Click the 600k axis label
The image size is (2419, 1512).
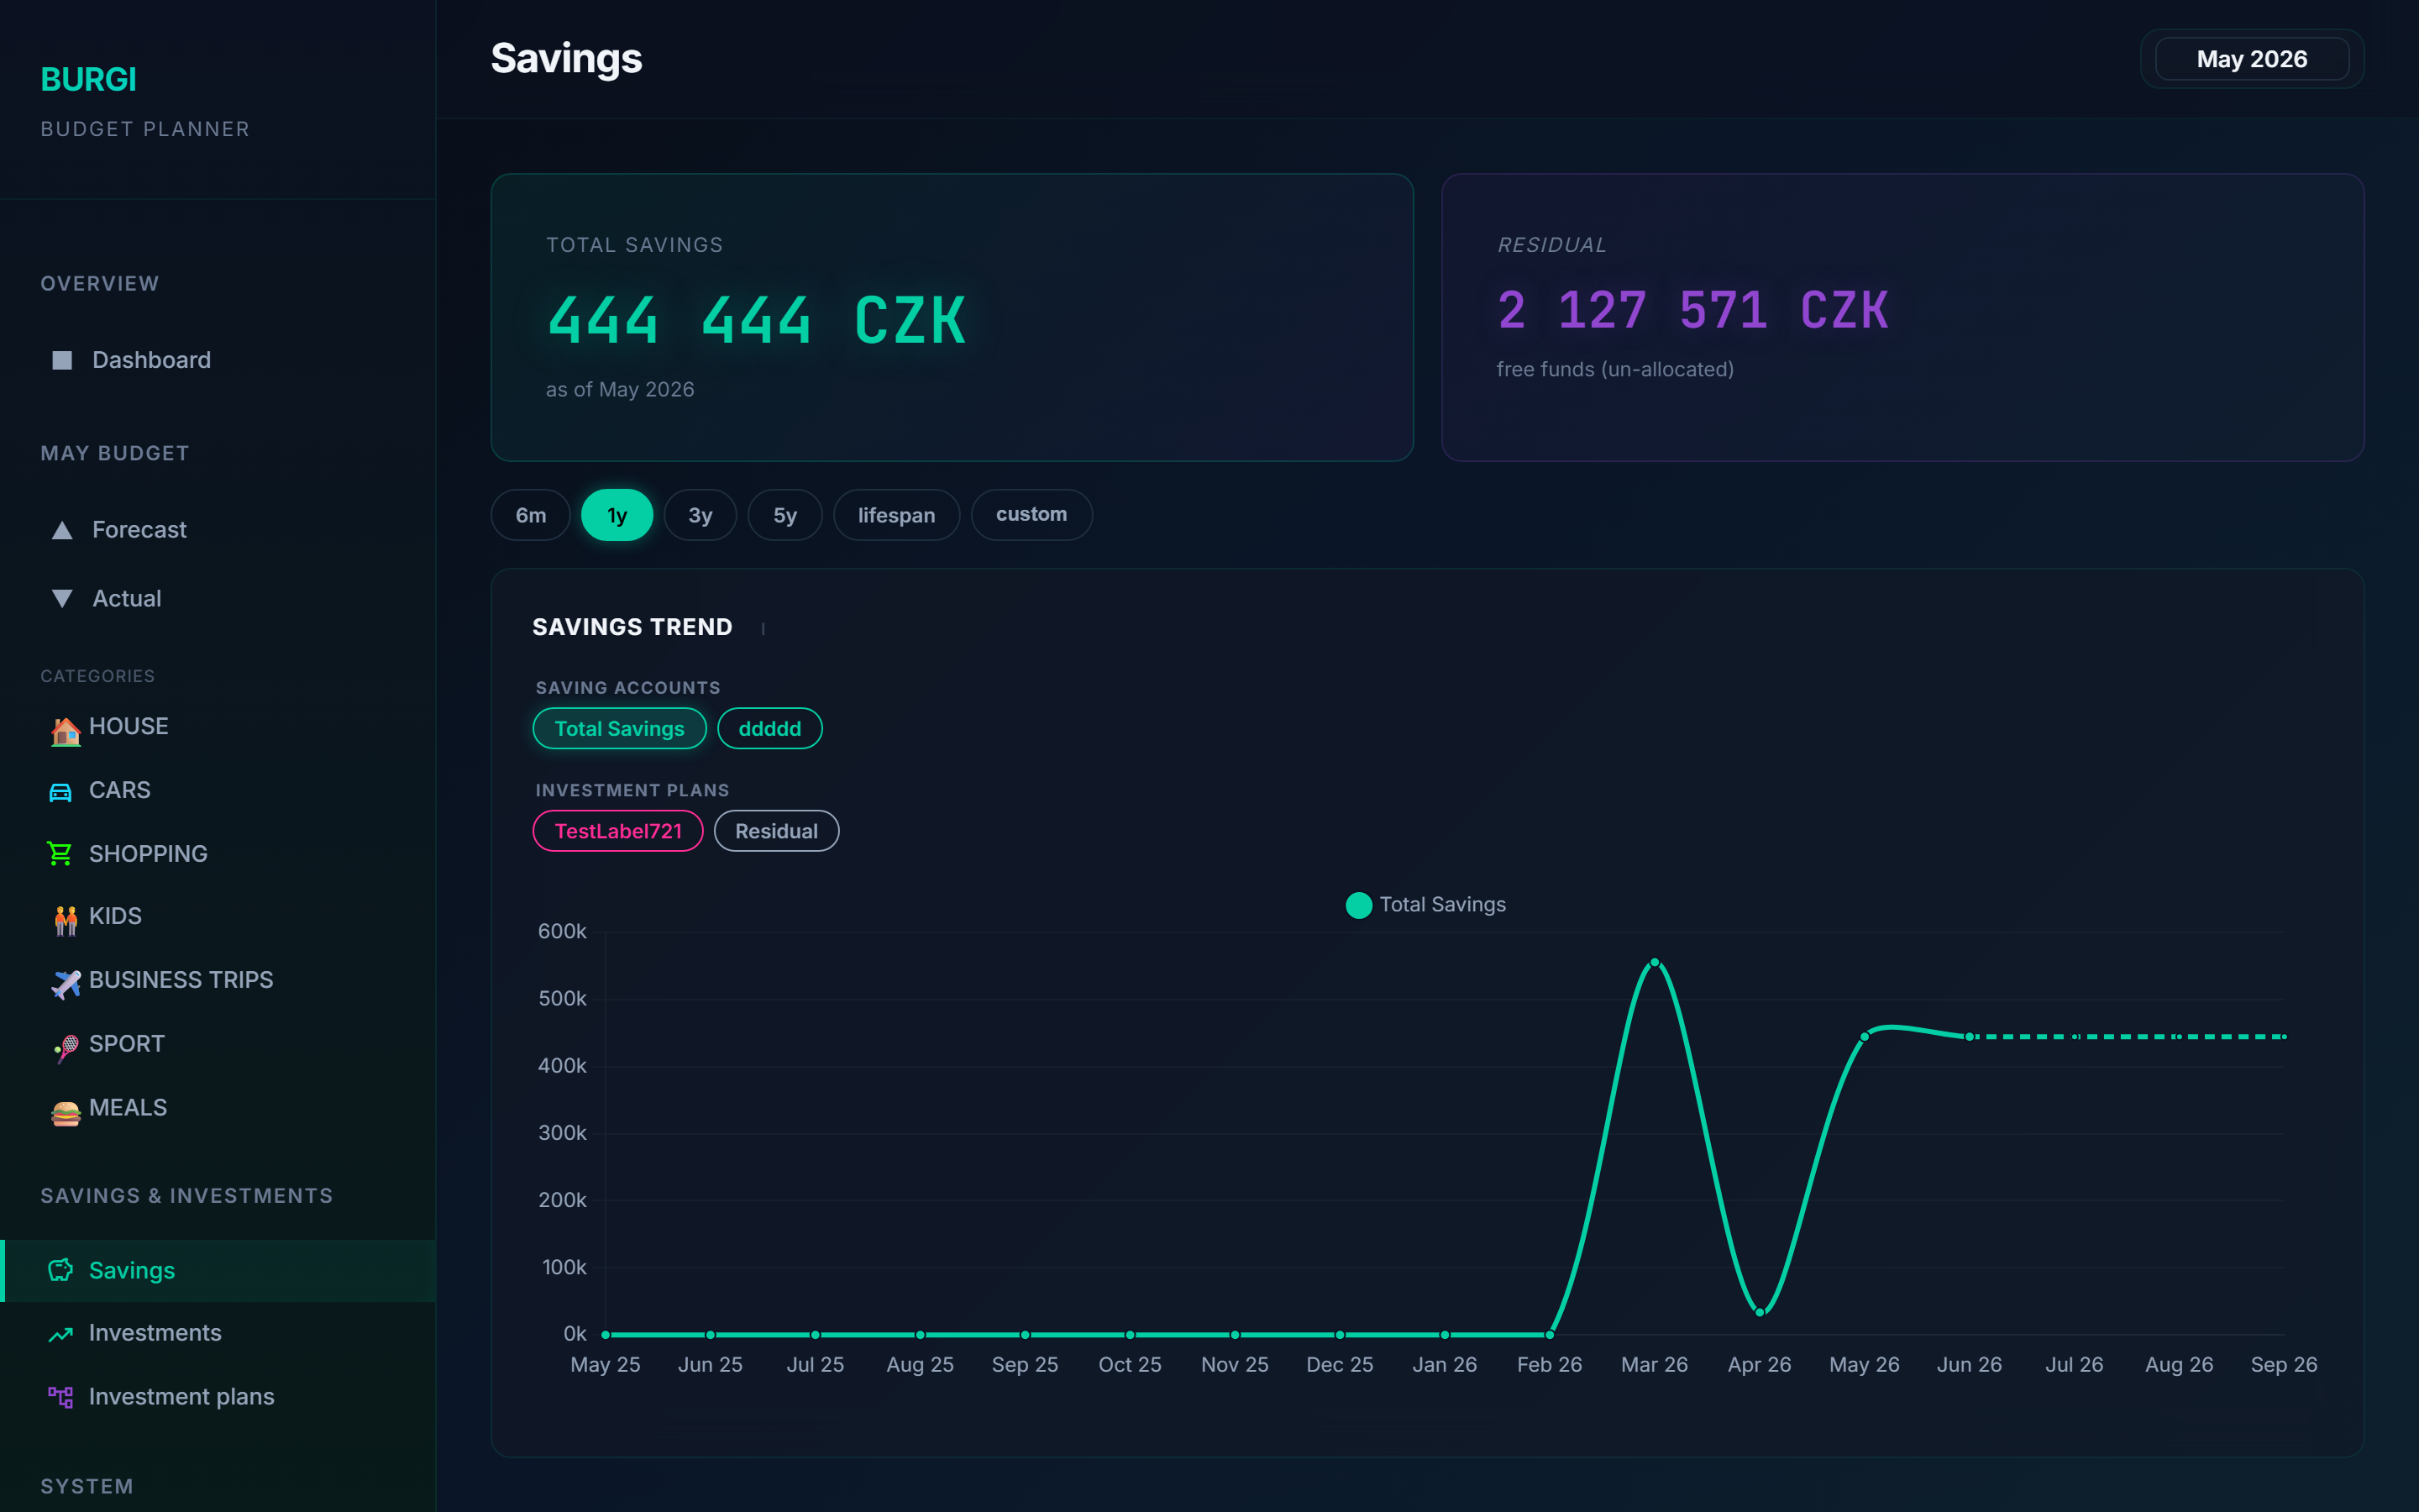pos(562,931)
